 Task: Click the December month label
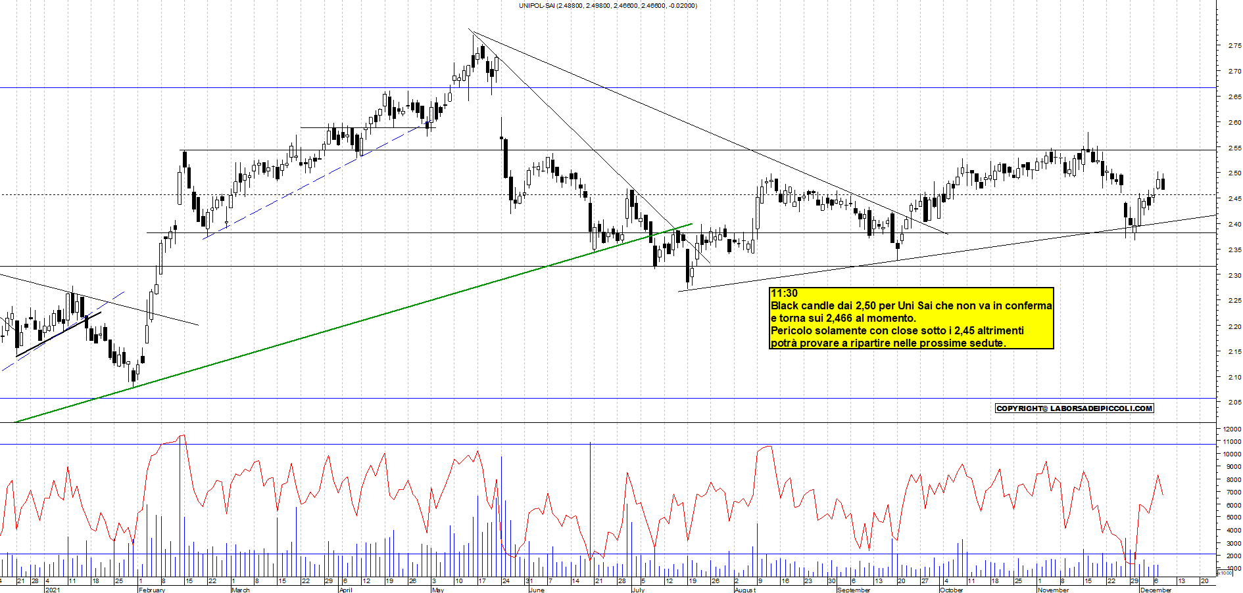(x=1156, y=590)
